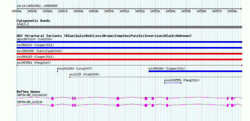Image resolution: width=250 pixels, height=121 pixels.
Task: Click NM_003136 exon near 34550.5k
Action: tap(118, 105)
